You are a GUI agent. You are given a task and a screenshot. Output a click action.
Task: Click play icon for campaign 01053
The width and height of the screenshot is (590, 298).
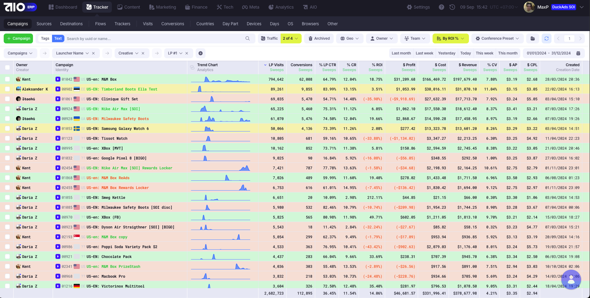tap(58, 128)
